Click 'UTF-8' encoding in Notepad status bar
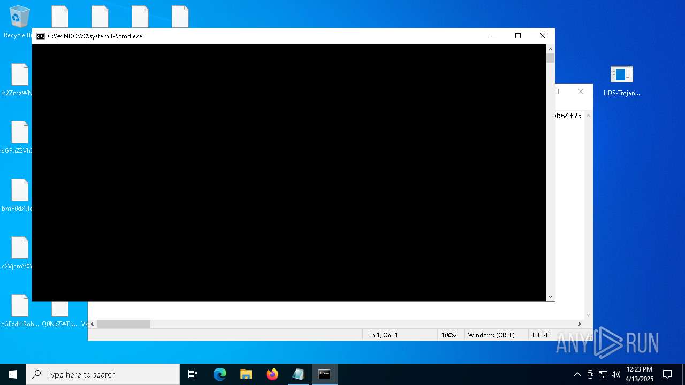The image size is (685, 385). pyautogui.click(x=541, y=335)
